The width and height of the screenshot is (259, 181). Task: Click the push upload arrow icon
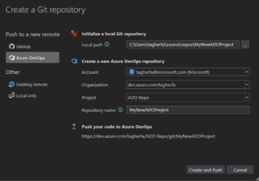pyautogui.click(x=74, y=126)
